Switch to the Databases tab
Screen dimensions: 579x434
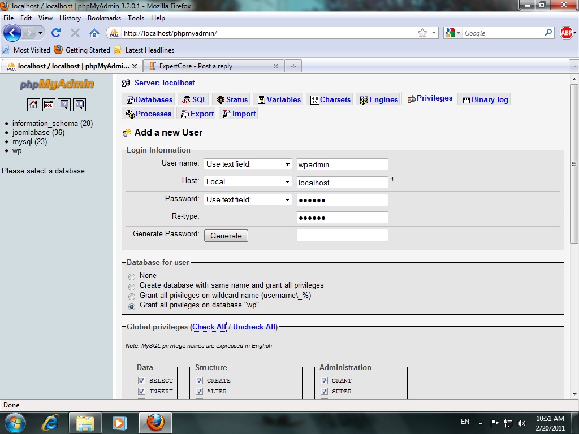coord(149,100)
